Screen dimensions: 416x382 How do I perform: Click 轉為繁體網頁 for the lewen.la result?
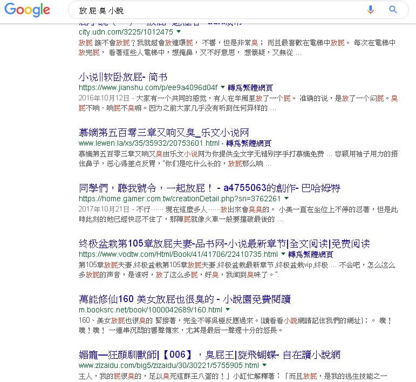click(250, 143)
